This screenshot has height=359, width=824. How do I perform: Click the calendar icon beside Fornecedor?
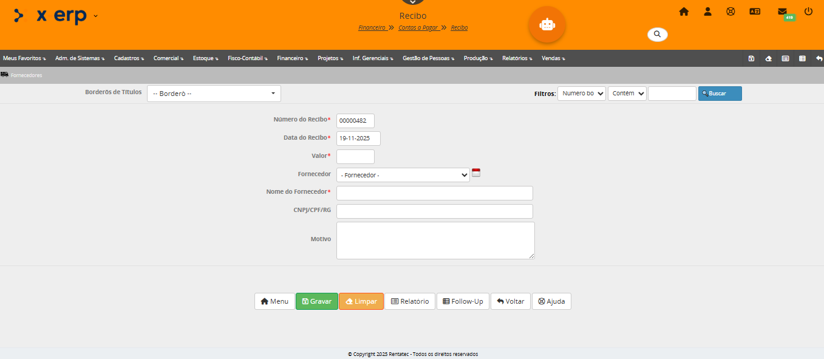coord(476,173)
